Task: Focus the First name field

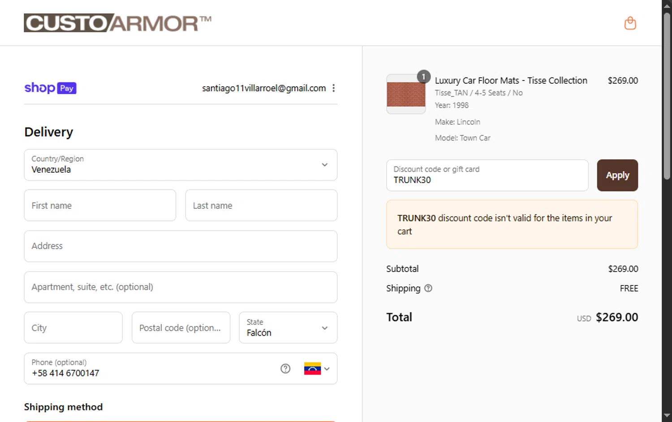Action: point(100,205)
